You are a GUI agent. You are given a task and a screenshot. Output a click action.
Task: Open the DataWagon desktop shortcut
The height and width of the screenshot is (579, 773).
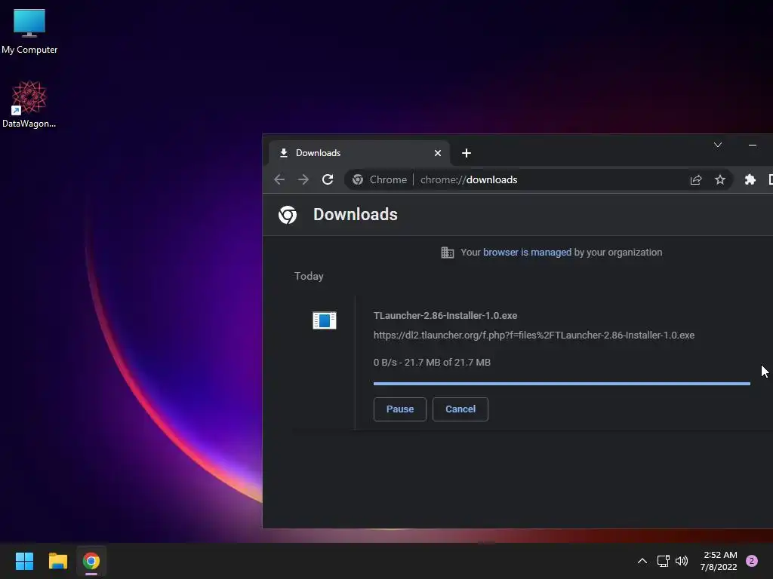pyautogui.click(x=29, y=104)
